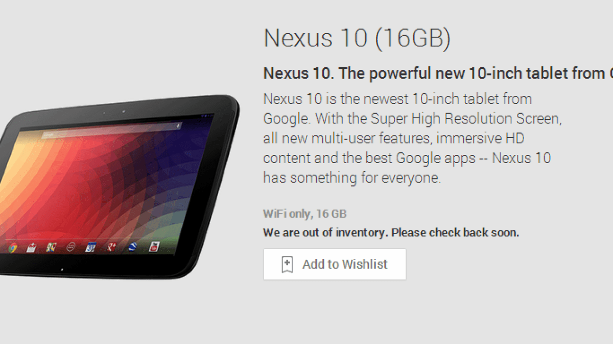613x344 pixels.
Task: Click the Calendar icon on tablet dock
Action: pyautogui.click(x=91, y=247)
